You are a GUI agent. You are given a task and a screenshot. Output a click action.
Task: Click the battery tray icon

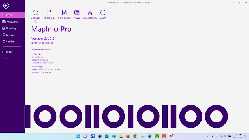[230, 136]
